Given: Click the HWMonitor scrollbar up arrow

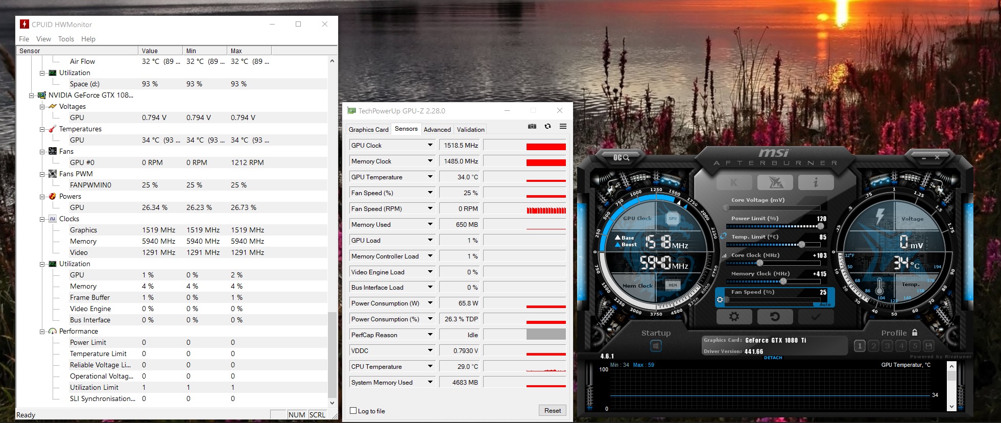Looking at the screenshot, I should [x=332, y=61].
